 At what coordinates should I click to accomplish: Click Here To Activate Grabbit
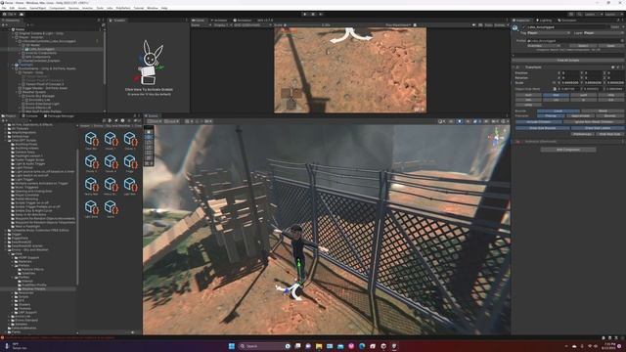[x=149, y=89]
